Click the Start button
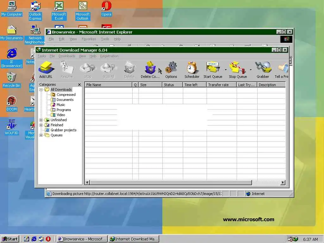 pyautogui.click(x=10, y=239)
